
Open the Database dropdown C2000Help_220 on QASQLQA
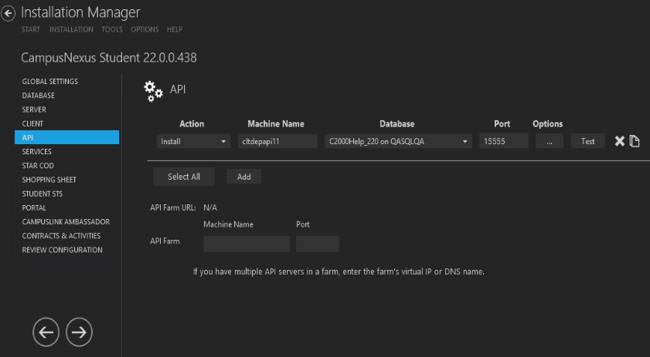point(398,141)
